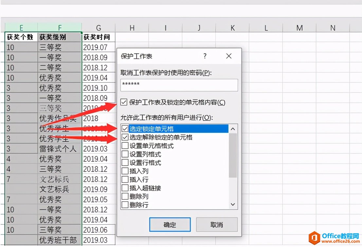362x247 pixels.
Task: Select column E header
Action: click(21, 28)
